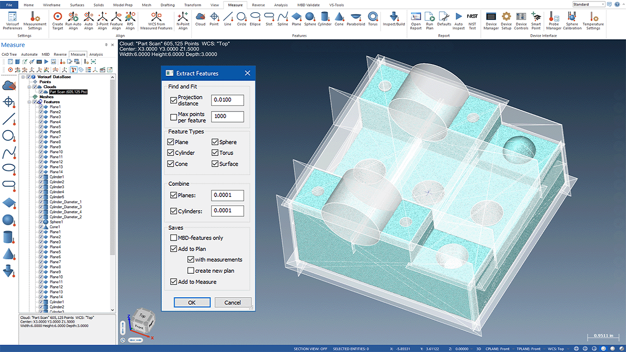The width and height of the screenshot is (626, 352).
Task: Uncheck the Torus feature type checkbox
Action: 215,153
